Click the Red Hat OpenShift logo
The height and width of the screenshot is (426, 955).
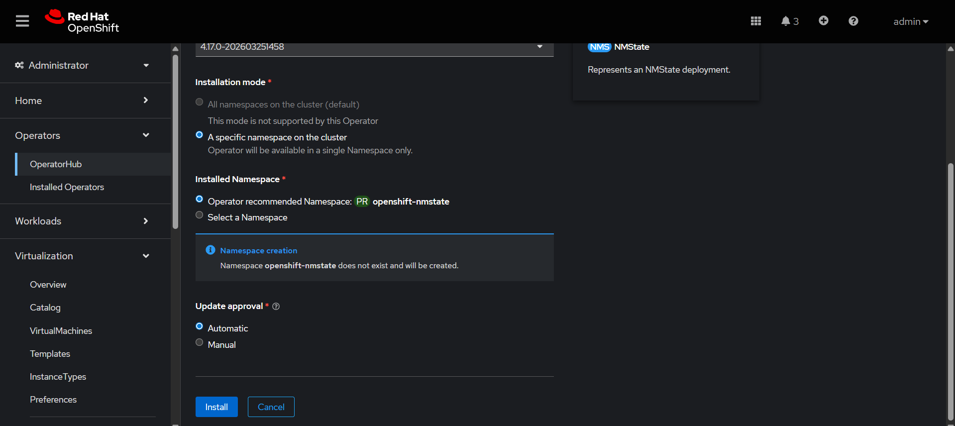82,21
